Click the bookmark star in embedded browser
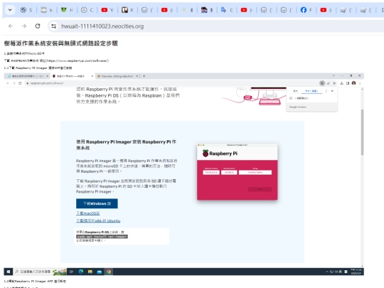The height and width of the screenshot is (288, 384). click(334, 83)
